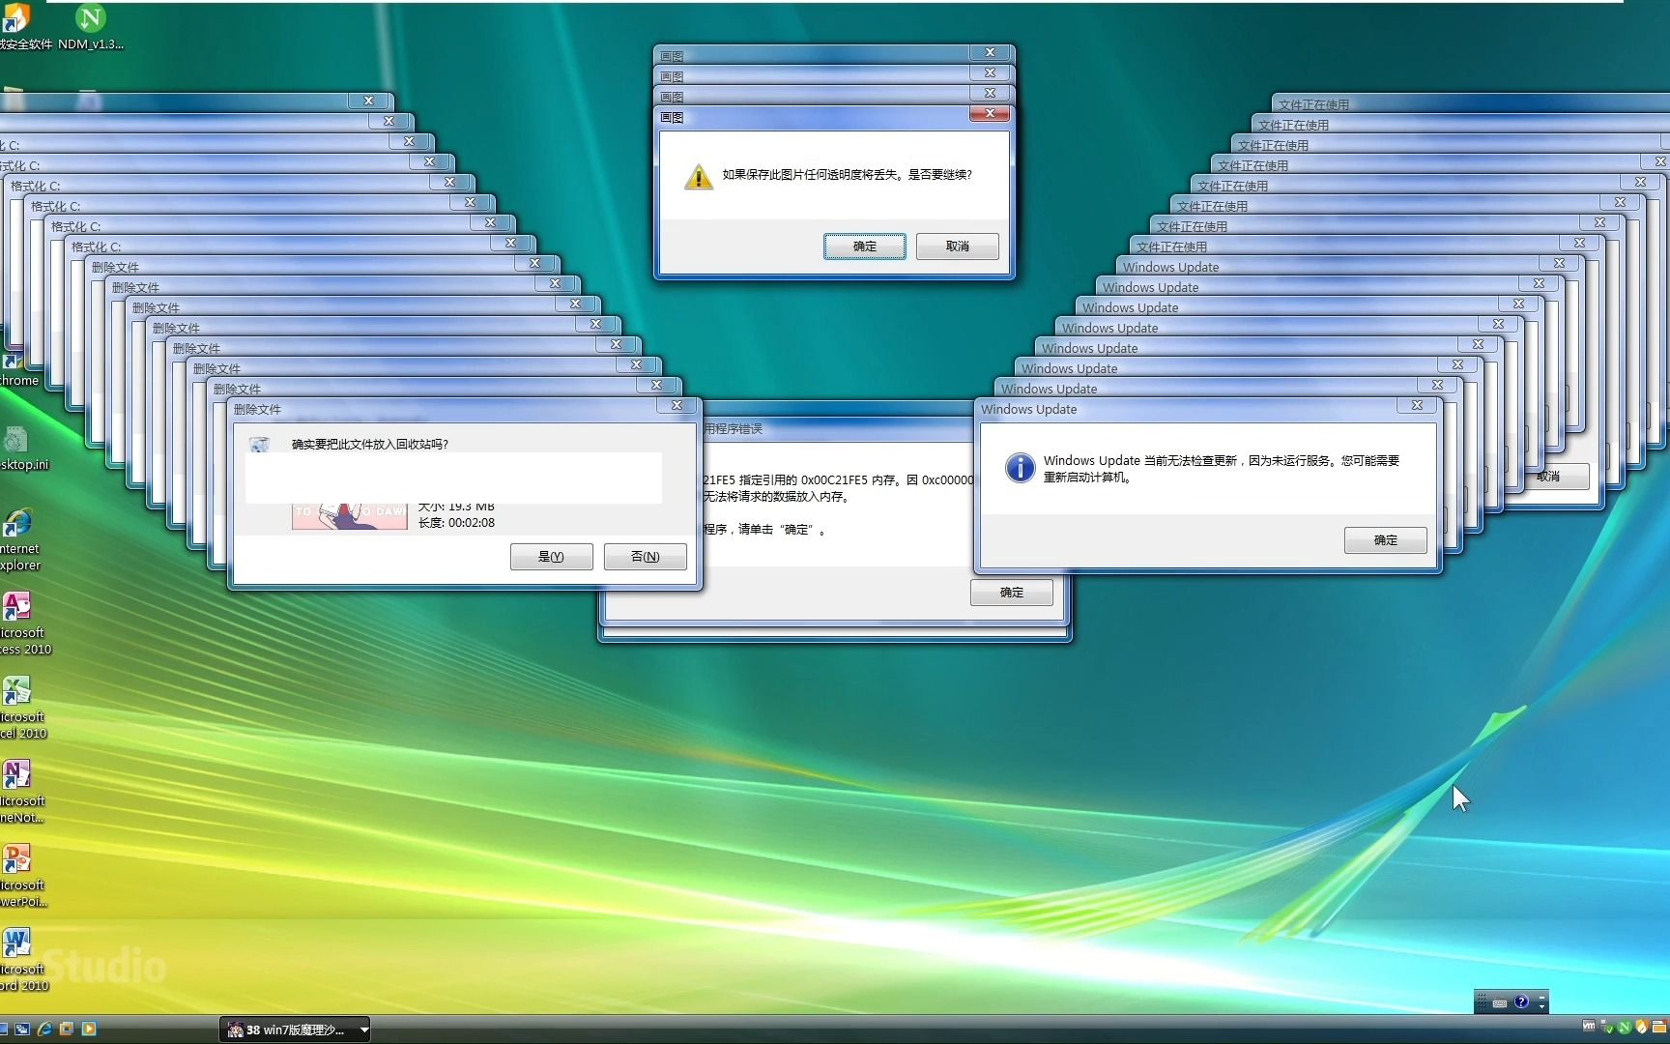Open the Microsoft PowerPoint desktop shortcut

(21, 877)
